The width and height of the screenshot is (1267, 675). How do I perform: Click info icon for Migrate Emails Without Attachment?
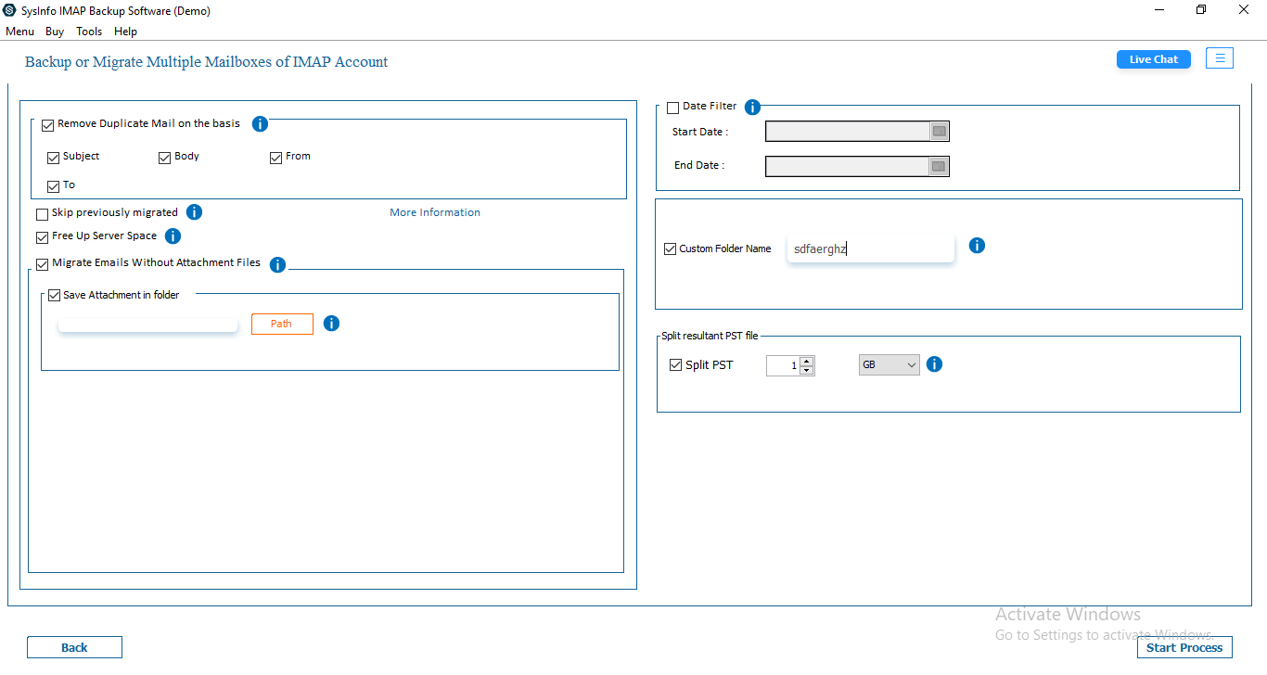(x=277, y=265)
